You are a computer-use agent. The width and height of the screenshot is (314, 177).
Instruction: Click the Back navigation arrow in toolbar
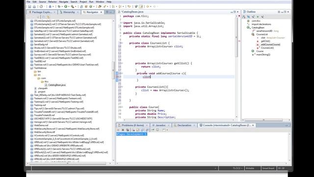click(148, 6)
